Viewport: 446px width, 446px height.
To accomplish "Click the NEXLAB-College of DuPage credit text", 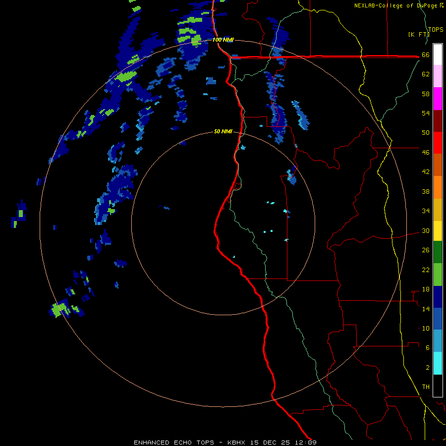I will click(x=397, y=5).
